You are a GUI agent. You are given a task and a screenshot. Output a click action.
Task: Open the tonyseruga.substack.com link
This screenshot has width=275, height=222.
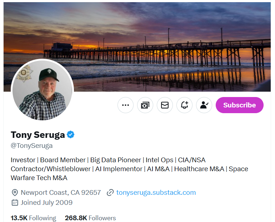(156, 193)
